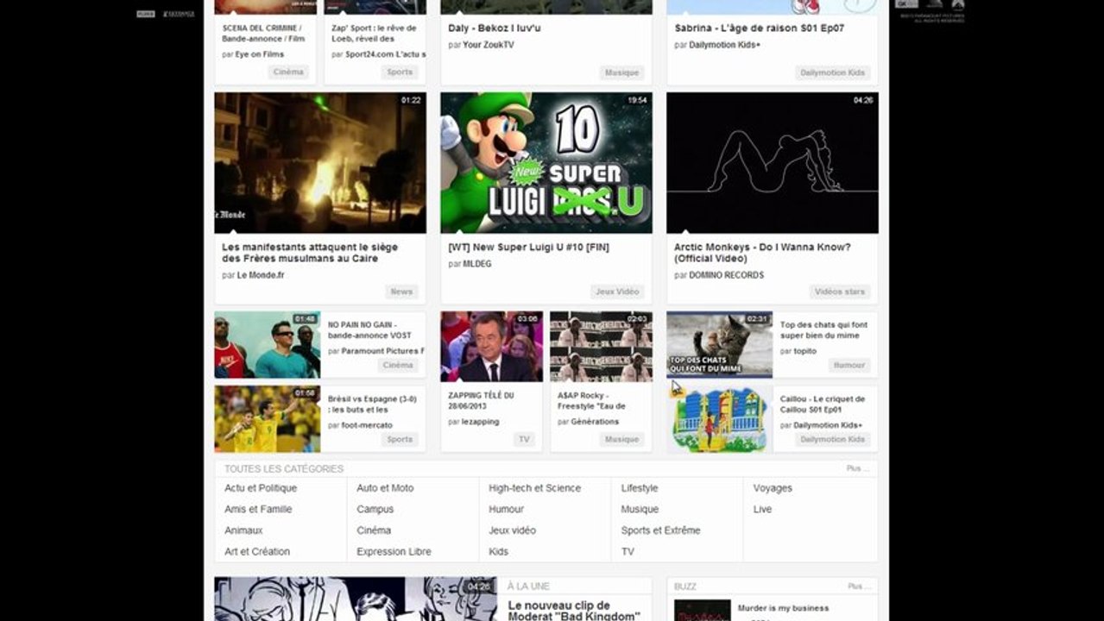1104x621 pixels.
Task: Visit channel topito
Action: 805,351
